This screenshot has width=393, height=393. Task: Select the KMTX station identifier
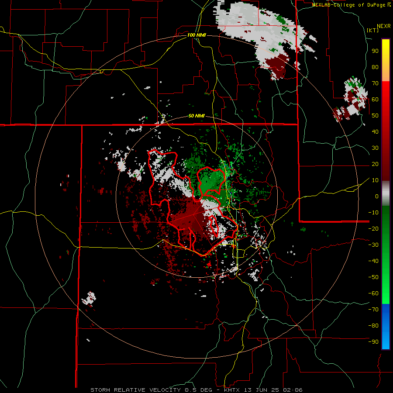[x=232, y=390]
